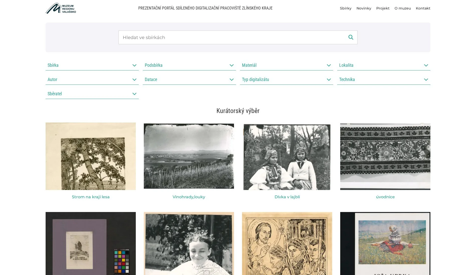Expand the Autor filter dropdown
Image resolution: width=476 pixels, height=275 pixels.
click(92, 79)
